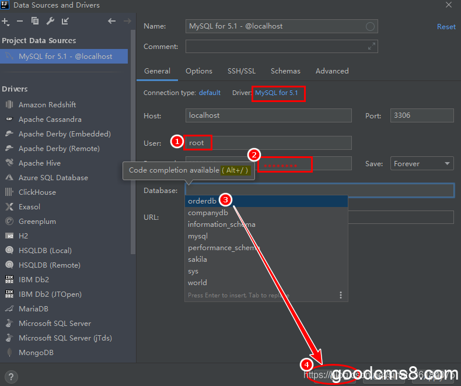Screen dimensions: 461x386
Task: Click the IBM Db2 driver icon
Action: [x=9, y=279]
